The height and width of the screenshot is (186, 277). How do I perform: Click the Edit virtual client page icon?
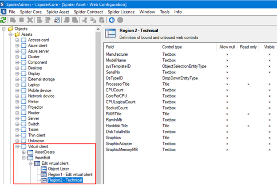(37, 163)
